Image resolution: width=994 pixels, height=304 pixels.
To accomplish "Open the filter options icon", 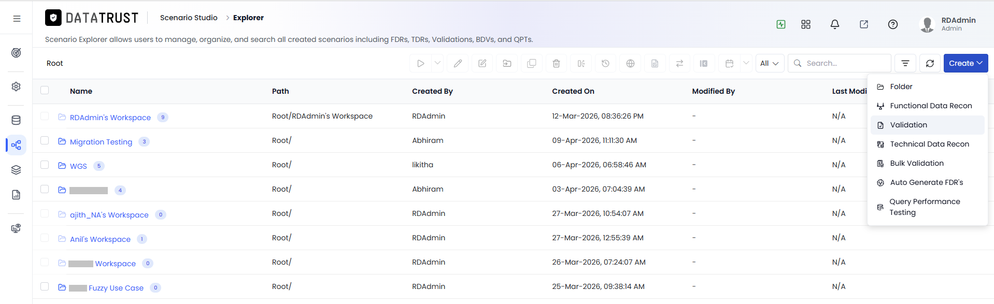I will tap(905, 63).
